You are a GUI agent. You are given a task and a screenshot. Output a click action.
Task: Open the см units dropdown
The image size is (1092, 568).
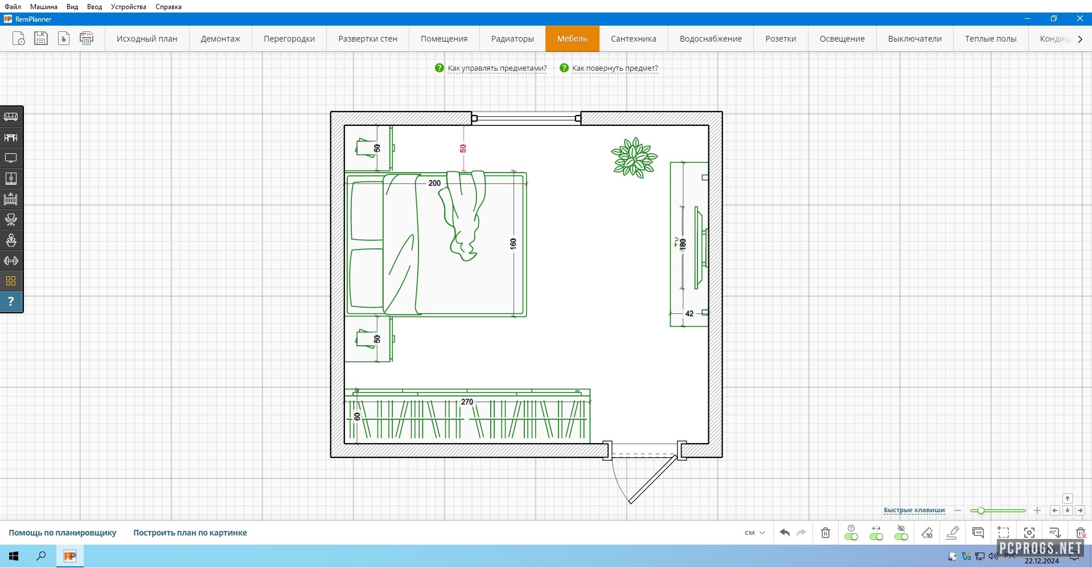coord(755,533)
